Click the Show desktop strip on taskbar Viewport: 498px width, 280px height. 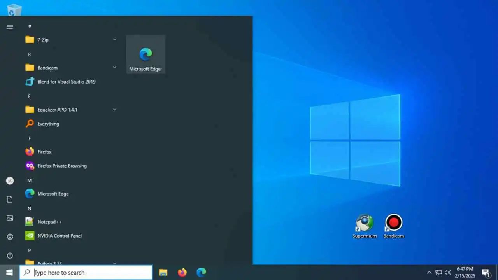click(496, 273)
